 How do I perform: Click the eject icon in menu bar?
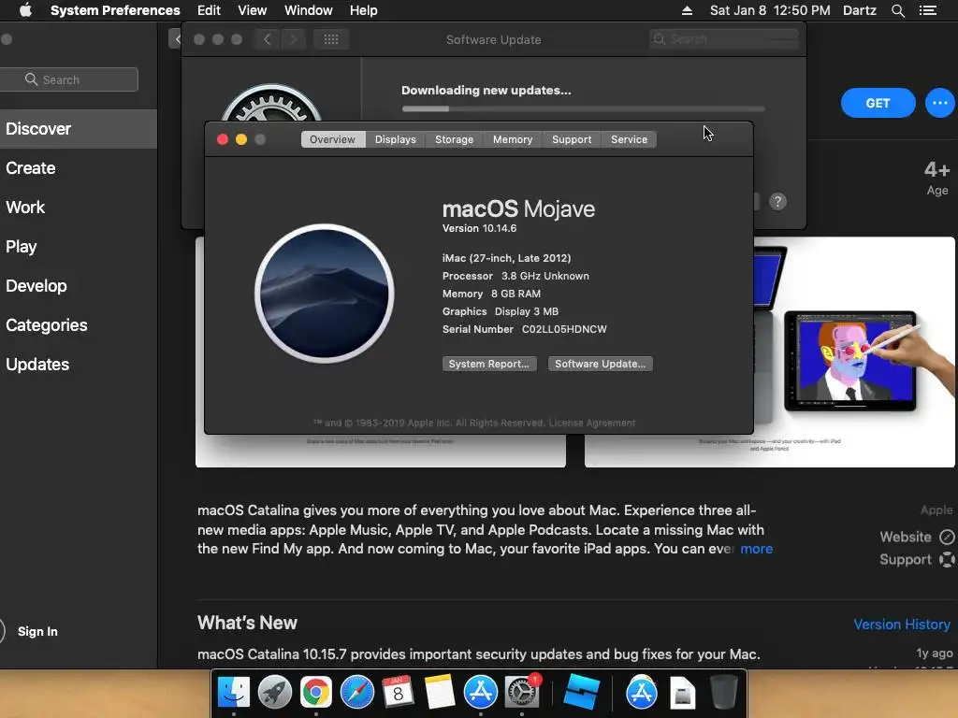[687, 10]
